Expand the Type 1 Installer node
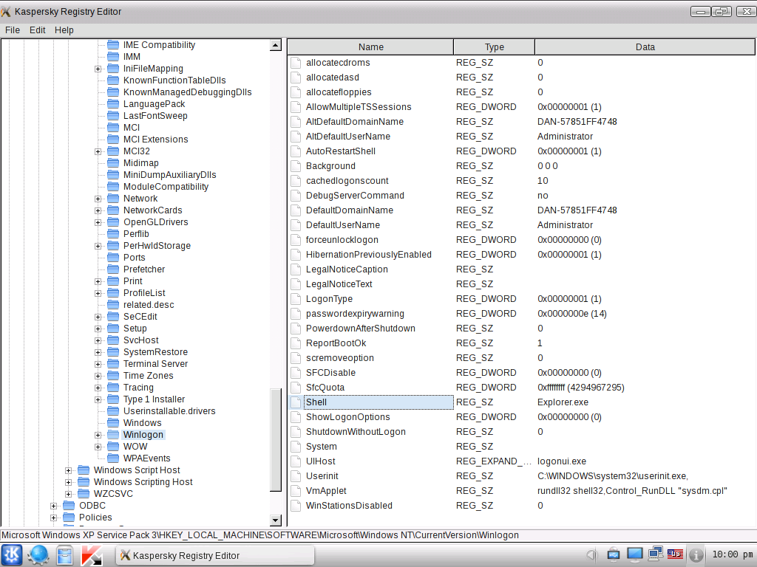Viewport: 757px width, 567px height. [98, 399]
